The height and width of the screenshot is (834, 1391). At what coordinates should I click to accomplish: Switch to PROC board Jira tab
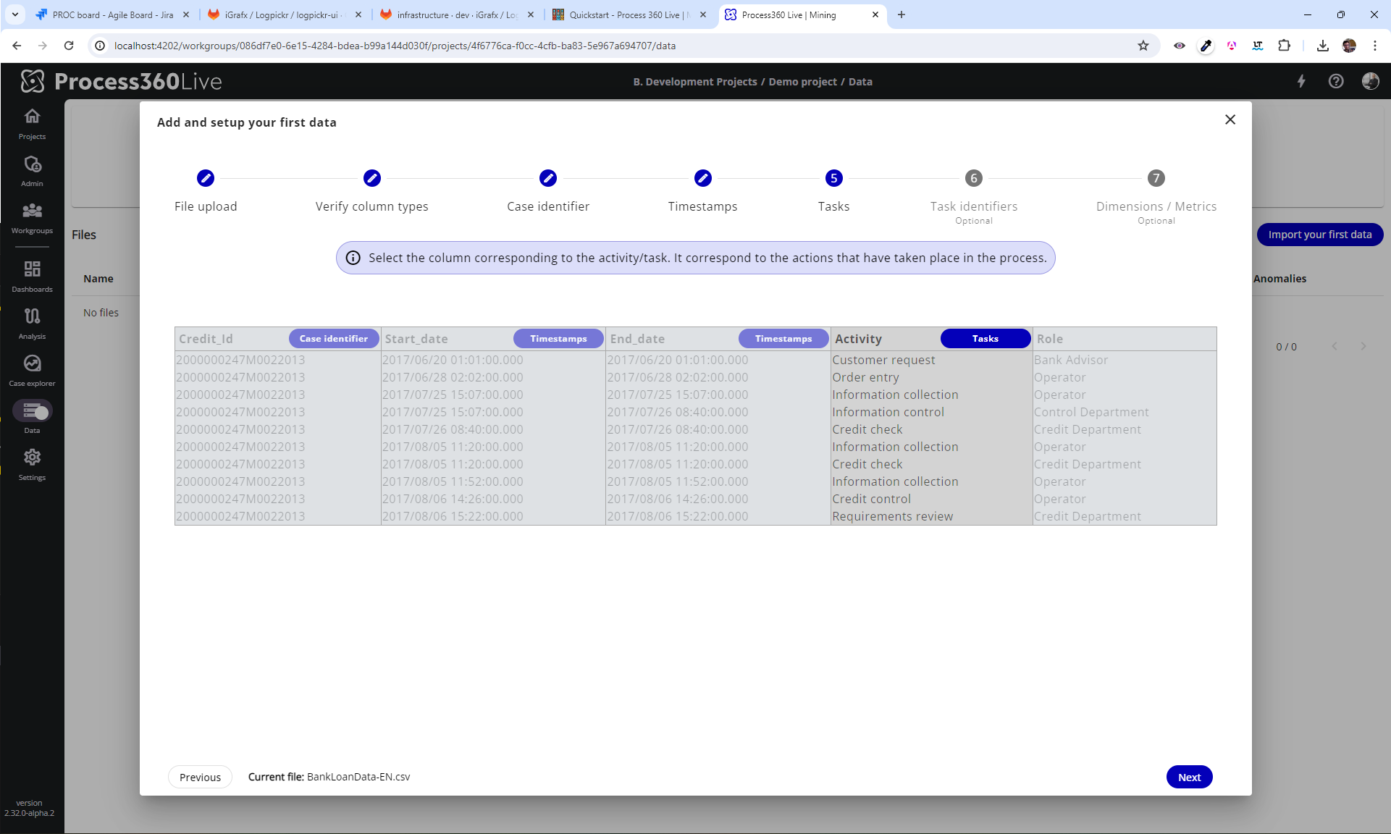(112, 14)
